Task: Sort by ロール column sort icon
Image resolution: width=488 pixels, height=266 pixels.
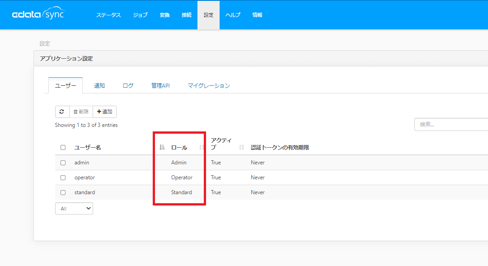Action: 202,147
